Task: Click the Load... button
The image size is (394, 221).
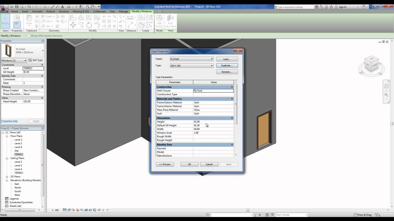Action: point(227,59)
